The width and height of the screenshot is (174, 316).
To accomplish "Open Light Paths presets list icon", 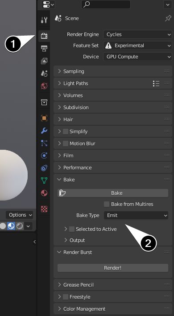I will coord(156,83).
